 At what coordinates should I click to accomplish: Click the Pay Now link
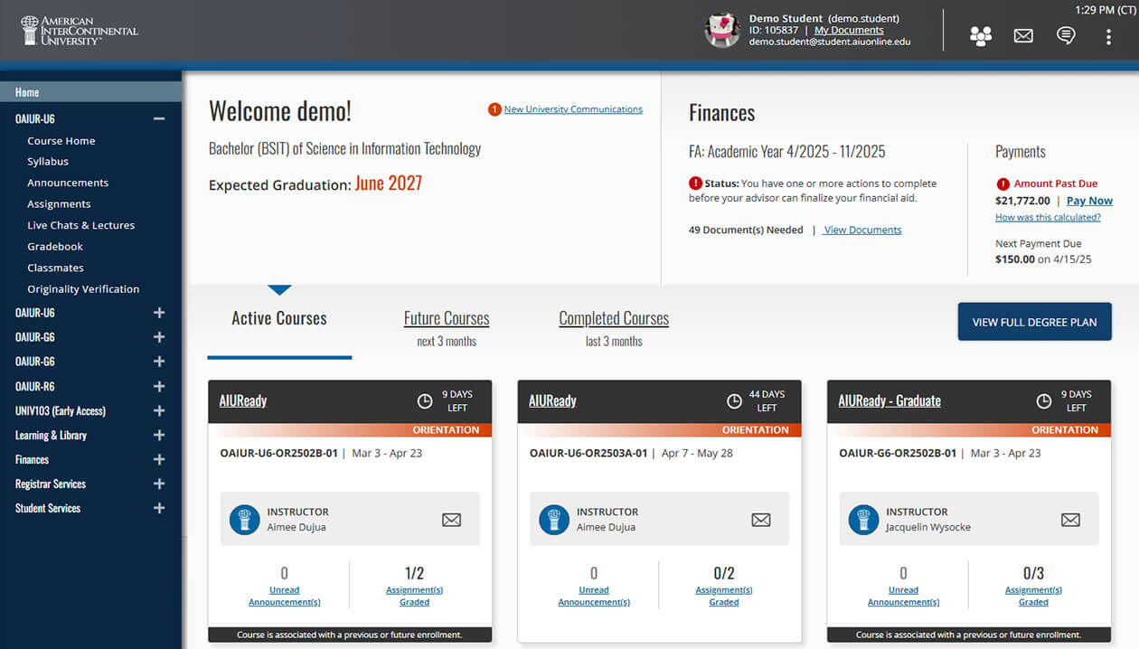(x=1089, y=201)
